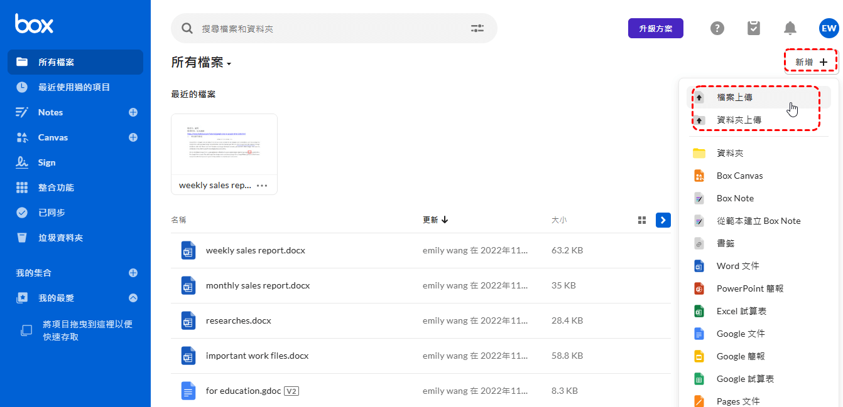Open Canvas in sidebar

click(53, 137)
